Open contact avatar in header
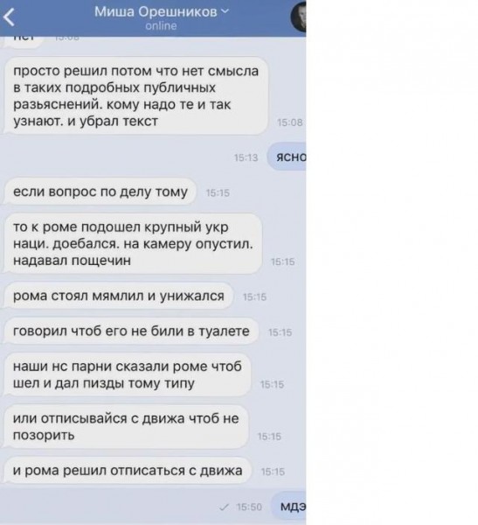 [298, 17]
